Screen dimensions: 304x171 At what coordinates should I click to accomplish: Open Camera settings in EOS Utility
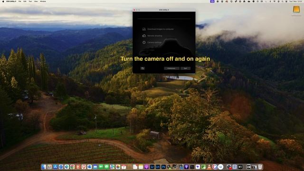154,42
